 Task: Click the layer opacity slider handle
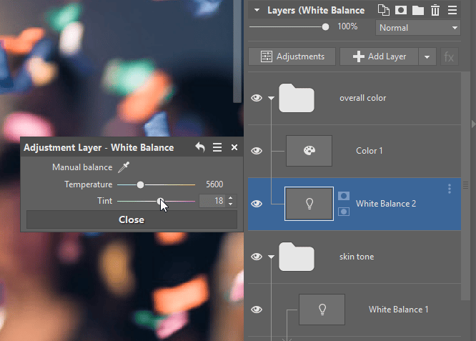coord(325,27)
